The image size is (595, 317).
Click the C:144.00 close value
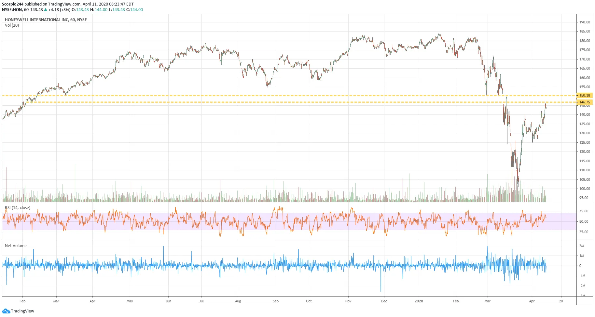pyautogui.click(x=134, y=10)
